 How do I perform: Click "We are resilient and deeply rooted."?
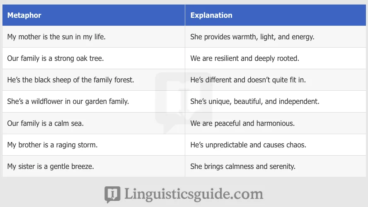click(245, 58)
